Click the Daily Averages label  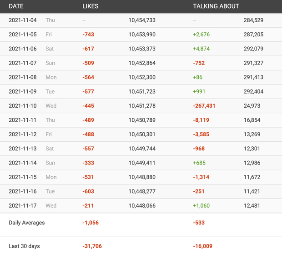[x=27, y=223]
